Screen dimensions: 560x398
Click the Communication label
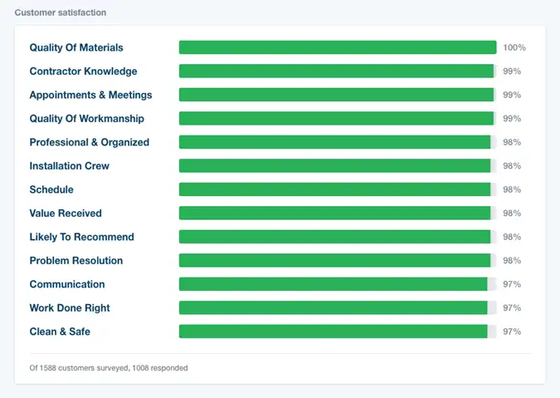[x=67, y=284]
